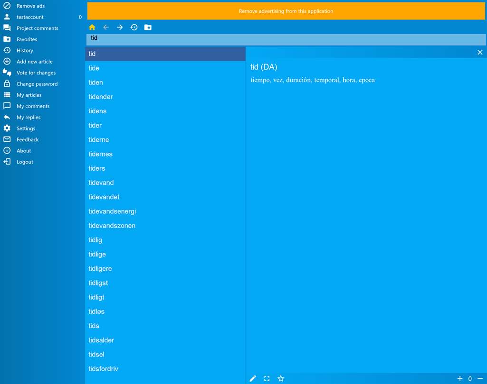The width and height of the screenshot is (487, 384).
Task: Navigate back with the left arrow
Action: tap(106, 27)
